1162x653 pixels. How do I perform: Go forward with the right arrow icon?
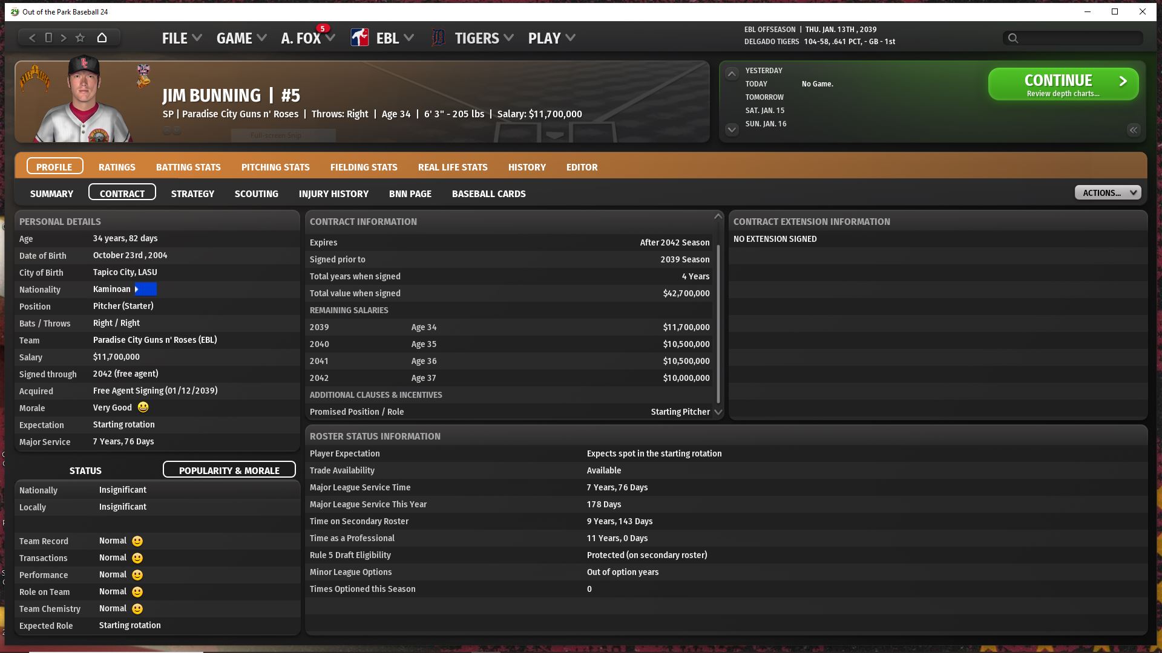coord(64,37)
